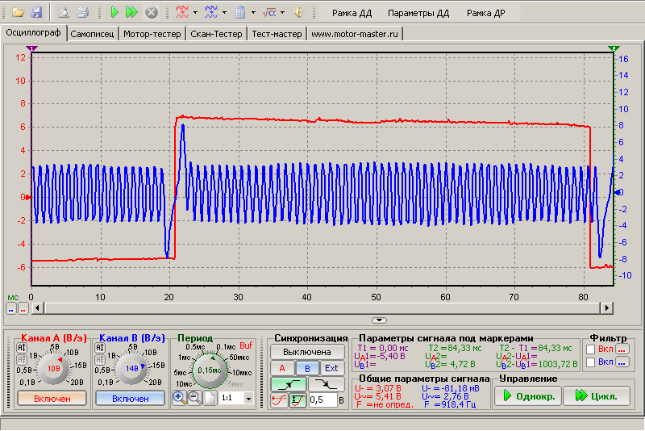Open the calculator toolbar dropdown arrow

click(x=253, y=13)
